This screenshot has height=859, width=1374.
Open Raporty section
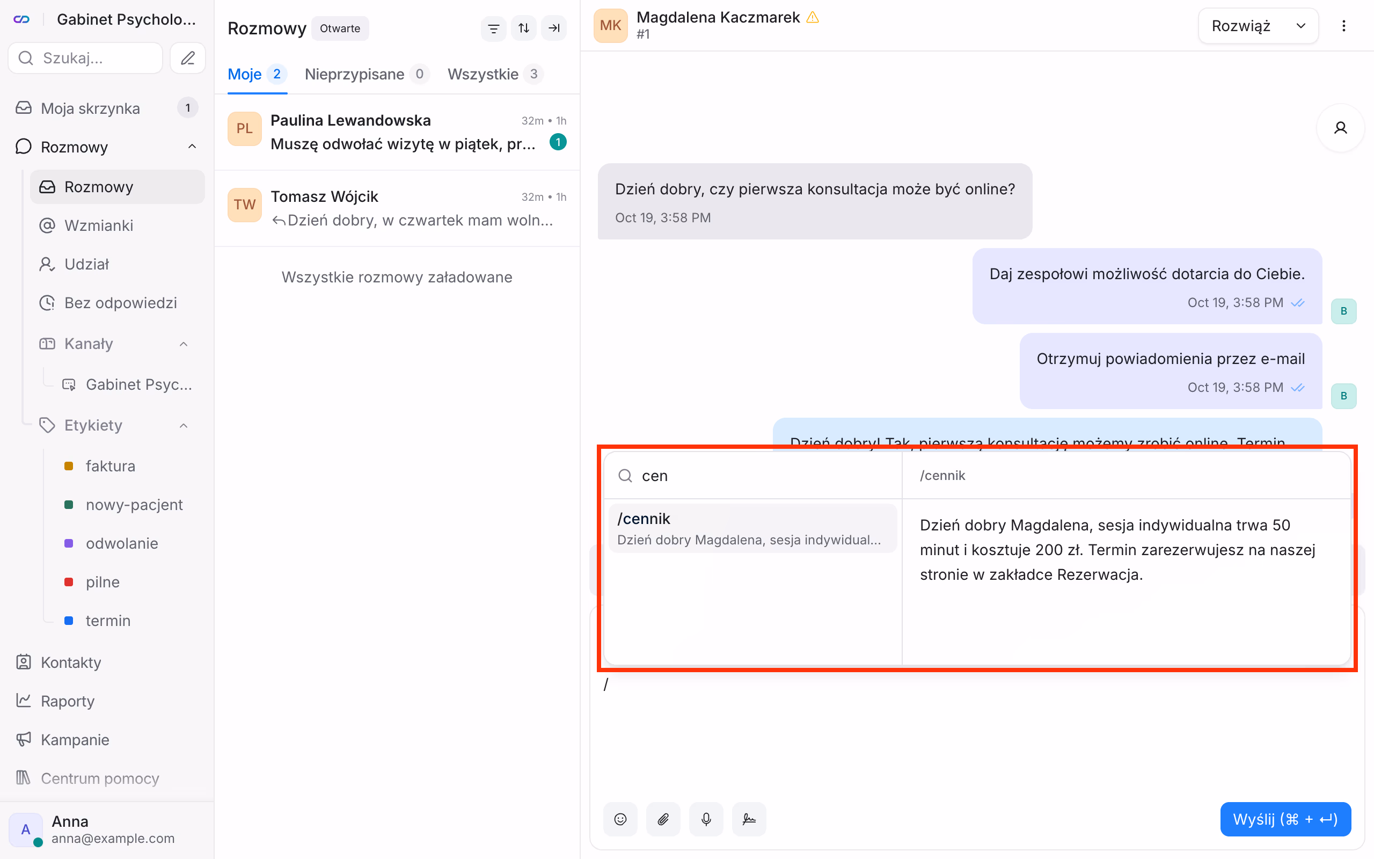[107, 701]
